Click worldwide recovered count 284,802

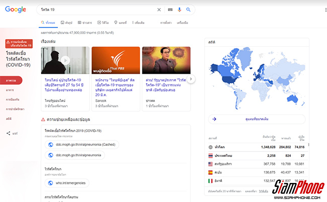click(x=285, y=147)
